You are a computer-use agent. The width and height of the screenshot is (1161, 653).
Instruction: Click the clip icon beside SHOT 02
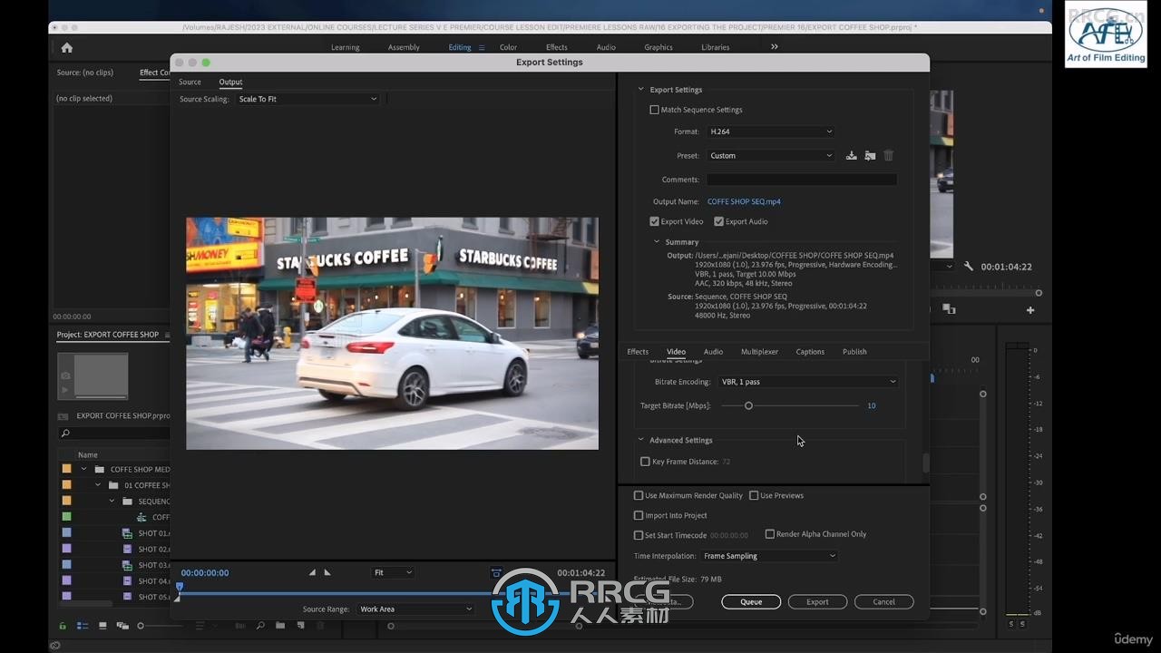click(x=127, y=549)
